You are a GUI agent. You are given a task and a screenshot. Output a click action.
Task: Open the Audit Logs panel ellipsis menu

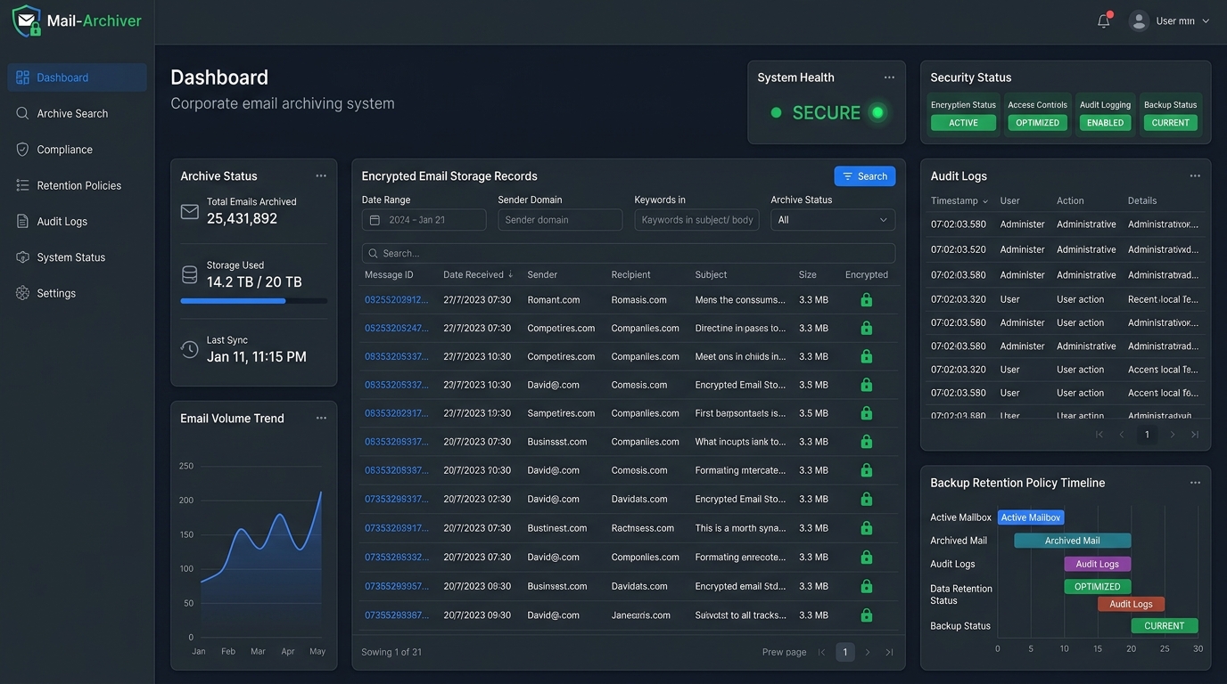click(1195, 176)
